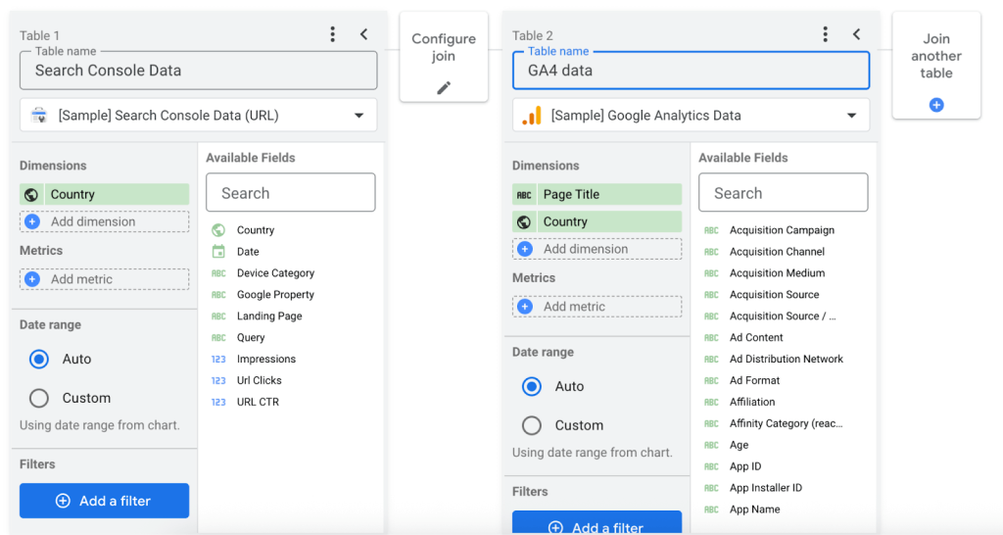The height and width of the screenshot is (535, 1003).
Task: Click the Google Analytics bar chart icon
Action: [x=532, y=116]
